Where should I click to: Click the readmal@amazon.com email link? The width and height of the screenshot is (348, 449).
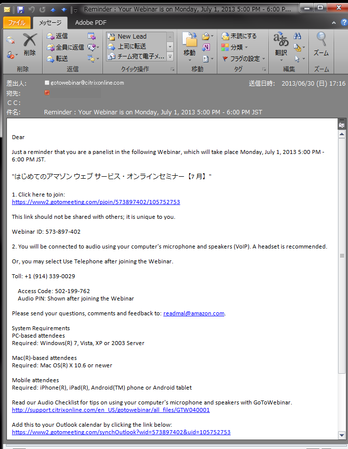[194, 313]
